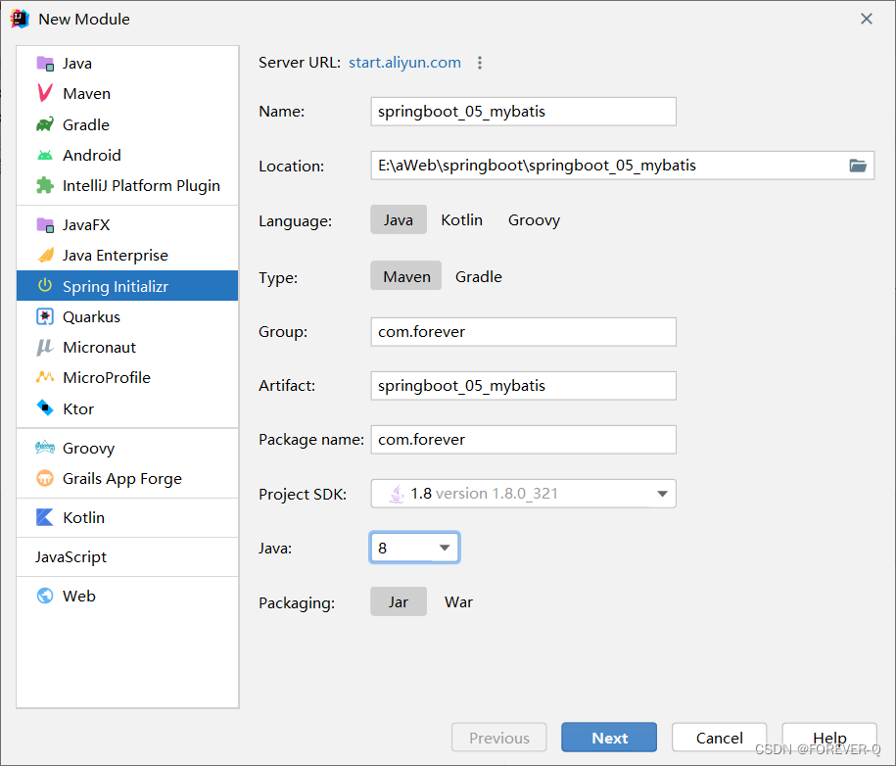Choose the Android module type
Viewport: 896px width, 766px height.
pos(91,155)
